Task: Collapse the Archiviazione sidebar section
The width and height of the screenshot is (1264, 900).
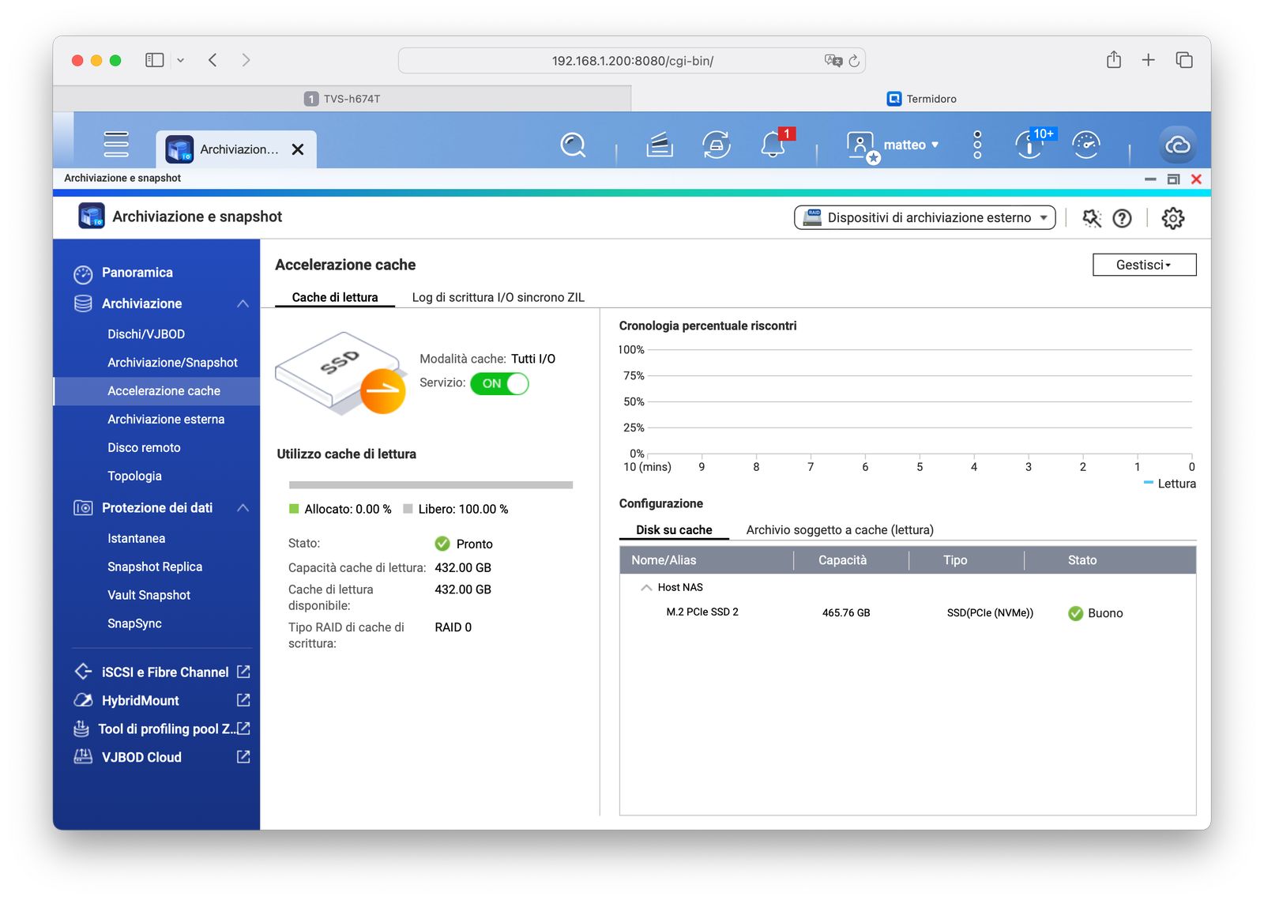Action: [243, 304]
